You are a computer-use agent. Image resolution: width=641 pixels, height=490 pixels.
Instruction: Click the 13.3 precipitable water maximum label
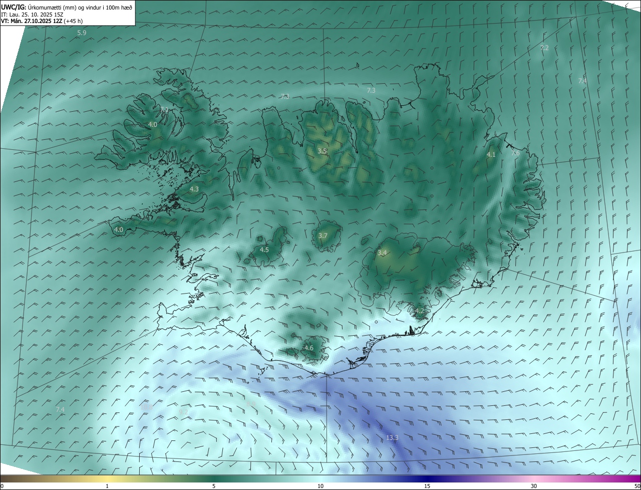[x=392, y=438]
